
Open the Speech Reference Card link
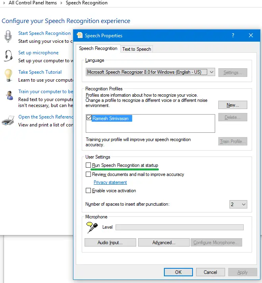(46, 117)
